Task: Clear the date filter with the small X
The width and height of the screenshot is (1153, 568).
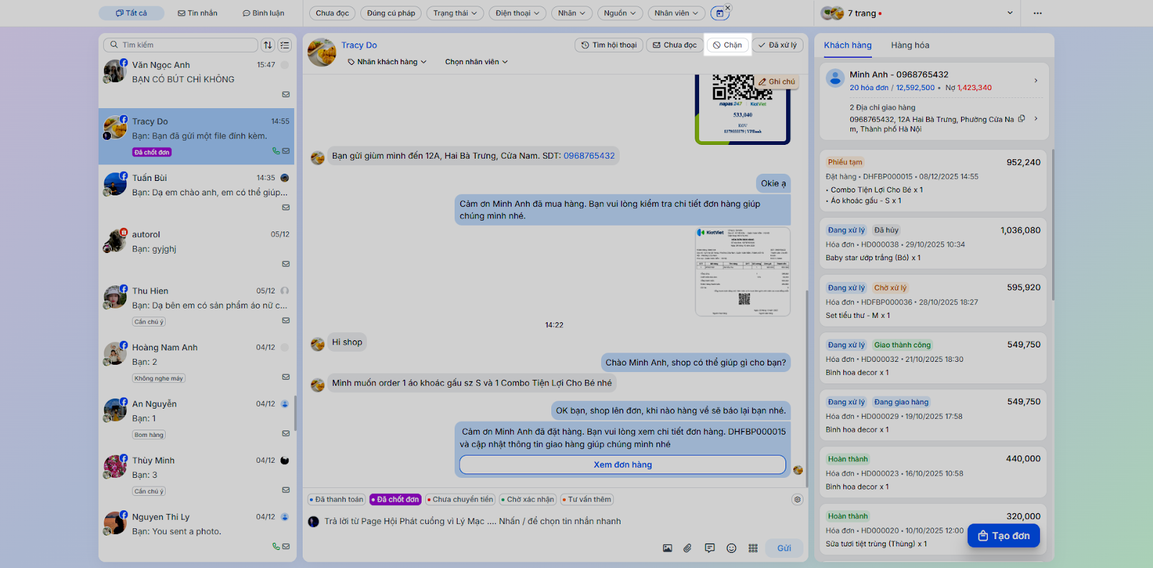Action: coord(728,7)
